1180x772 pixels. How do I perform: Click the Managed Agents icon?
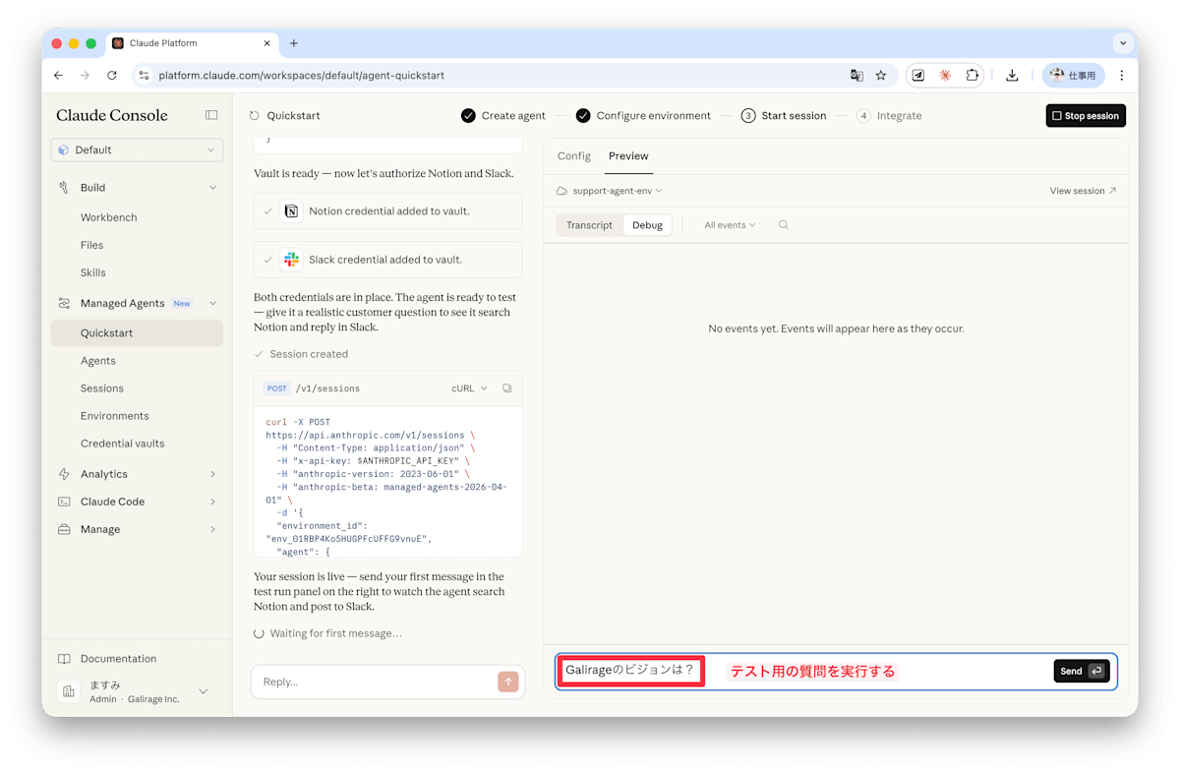64,303
